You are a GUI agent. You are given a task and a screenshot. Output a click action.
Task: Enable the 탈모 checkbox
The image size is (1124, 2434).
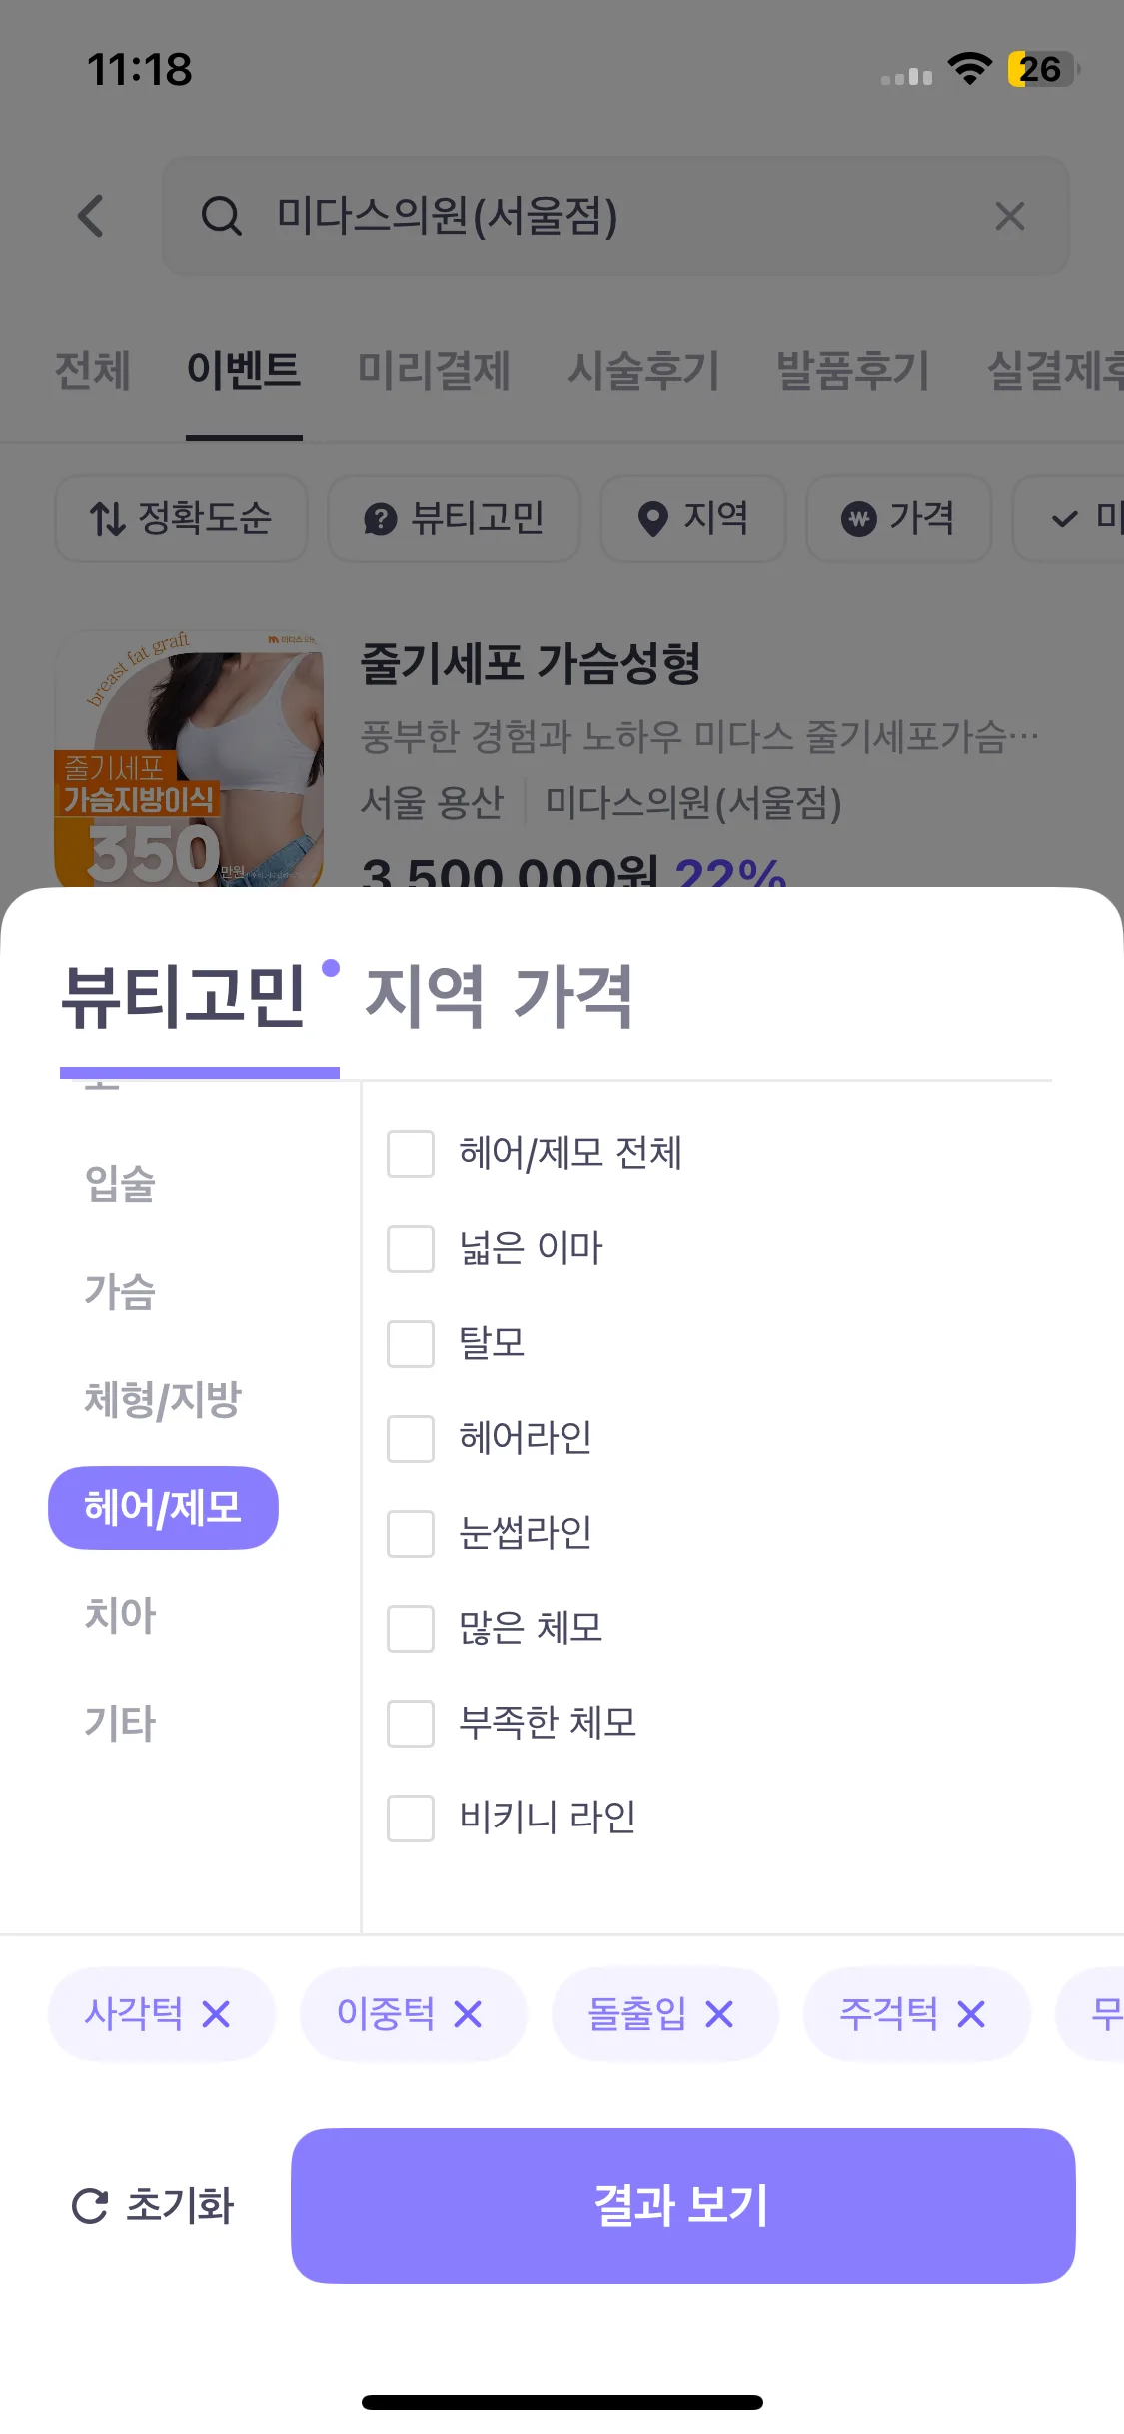[x=411, y=1344]
